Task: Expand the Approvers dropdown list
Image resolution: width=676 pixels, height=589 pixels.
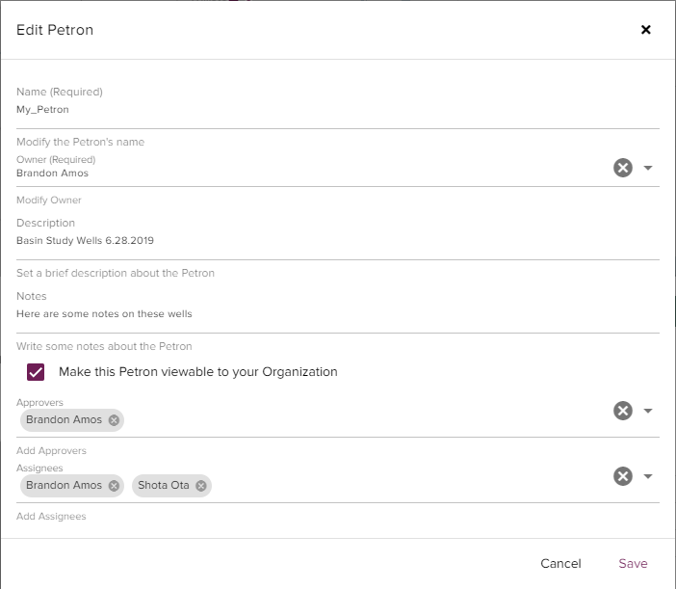Action: point(648,411)
